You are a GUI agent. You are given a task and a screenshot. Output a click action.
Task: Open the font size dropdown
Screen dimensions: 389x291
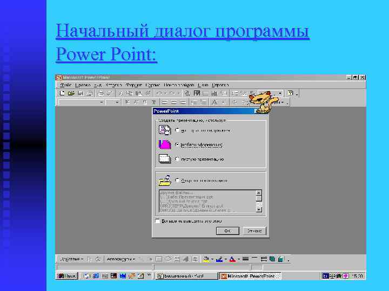point(118,102)
